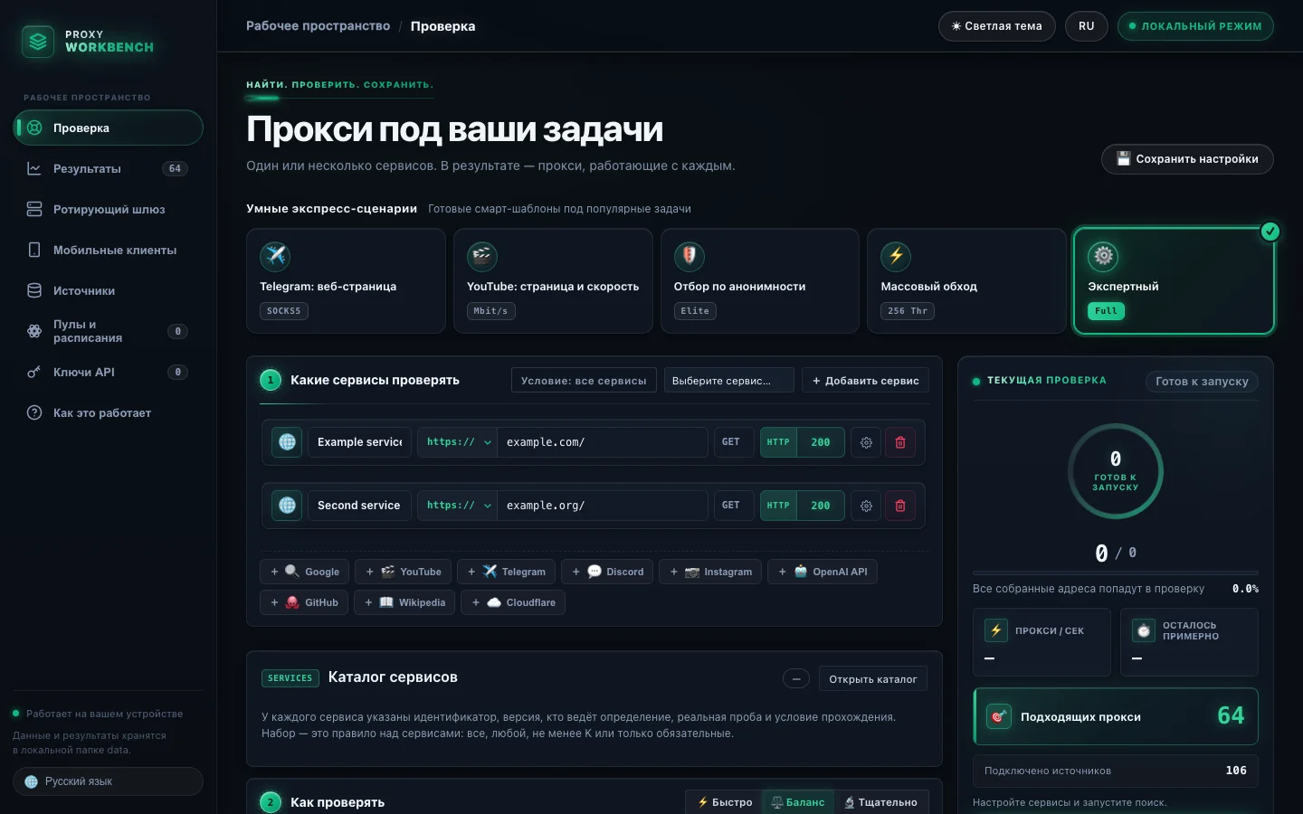Open Мобильные клиенты sidebar section
This screenshot has height=814, width=1303.
click(x=108, y=250)
